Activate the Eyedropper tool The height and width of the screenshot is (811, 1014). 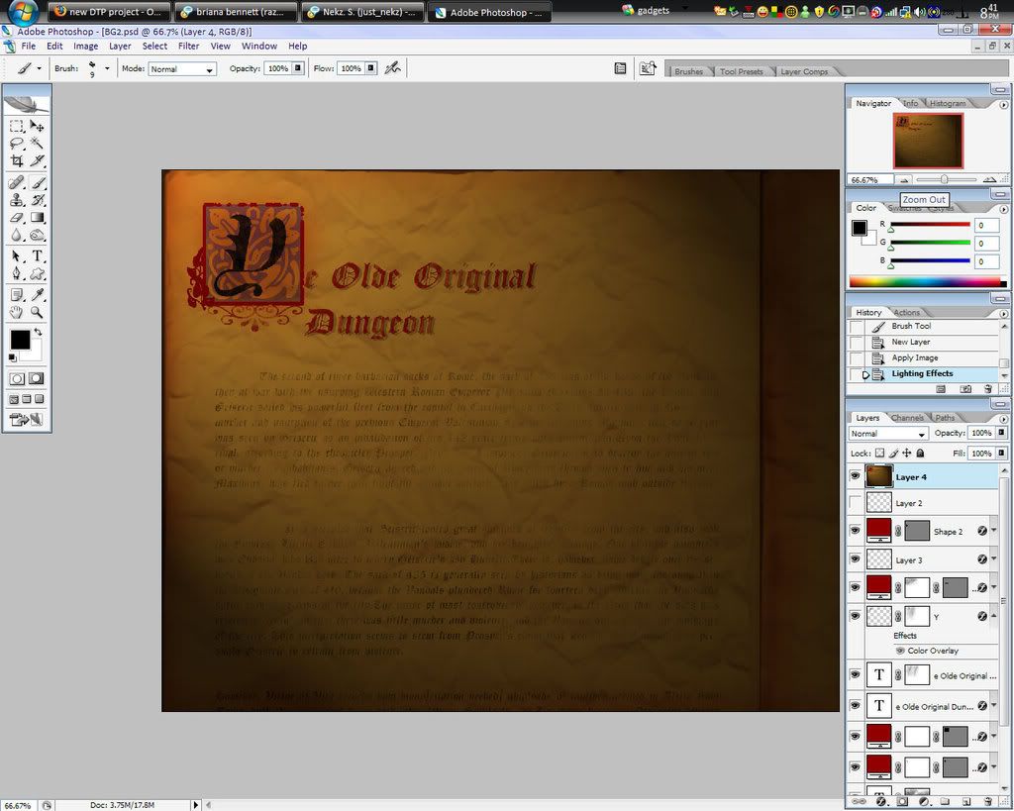pos(37,294)
